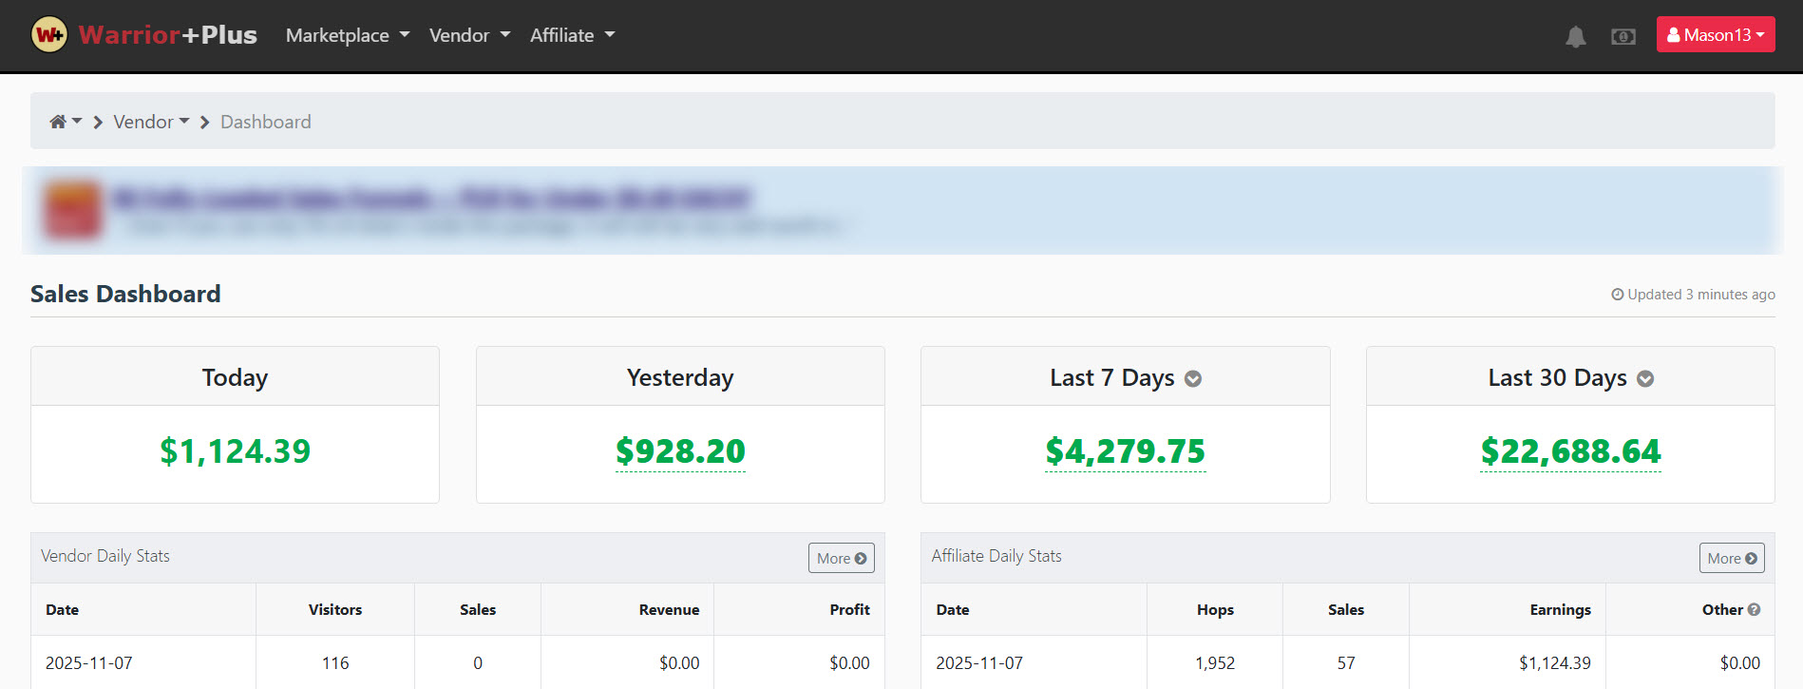Click More button in Affiliate Daily Stats
This screenshot has width=1803, height=689.
(1731, 558)
